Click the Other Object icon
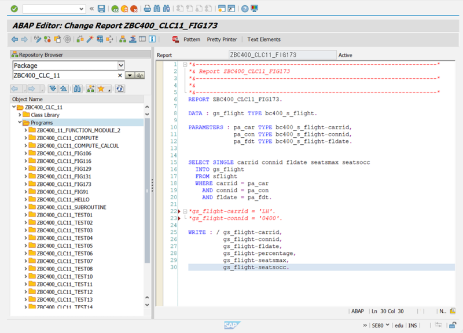The height and width of the screenshot is (333, 463). pyautogui.click(x=57, y=39)
